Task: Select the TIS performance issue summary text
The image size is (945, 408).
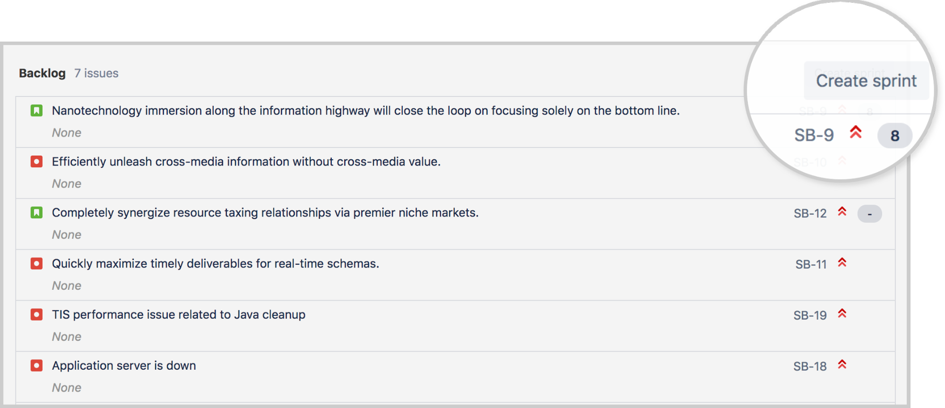Action: [178, 314]
